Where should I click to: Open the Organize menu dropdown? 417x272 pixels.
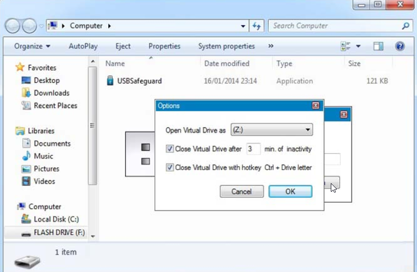tap(32, 46)
